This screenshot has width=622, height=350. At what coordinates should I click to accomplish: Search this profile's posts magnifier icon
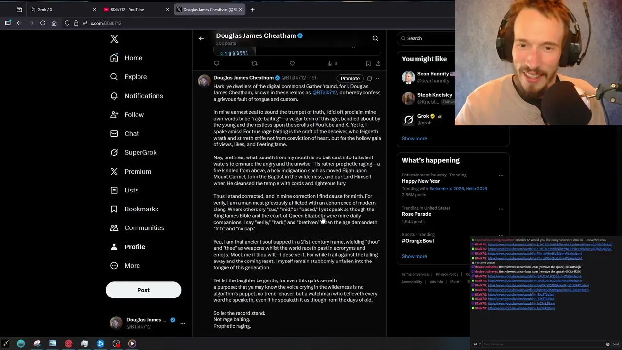coord(375,38)
